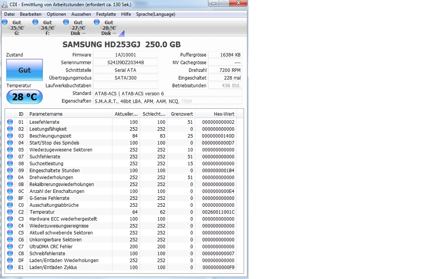
Task: Click status icon of Wiederzugewiesene Sektoren row
Action: point(10,149)
